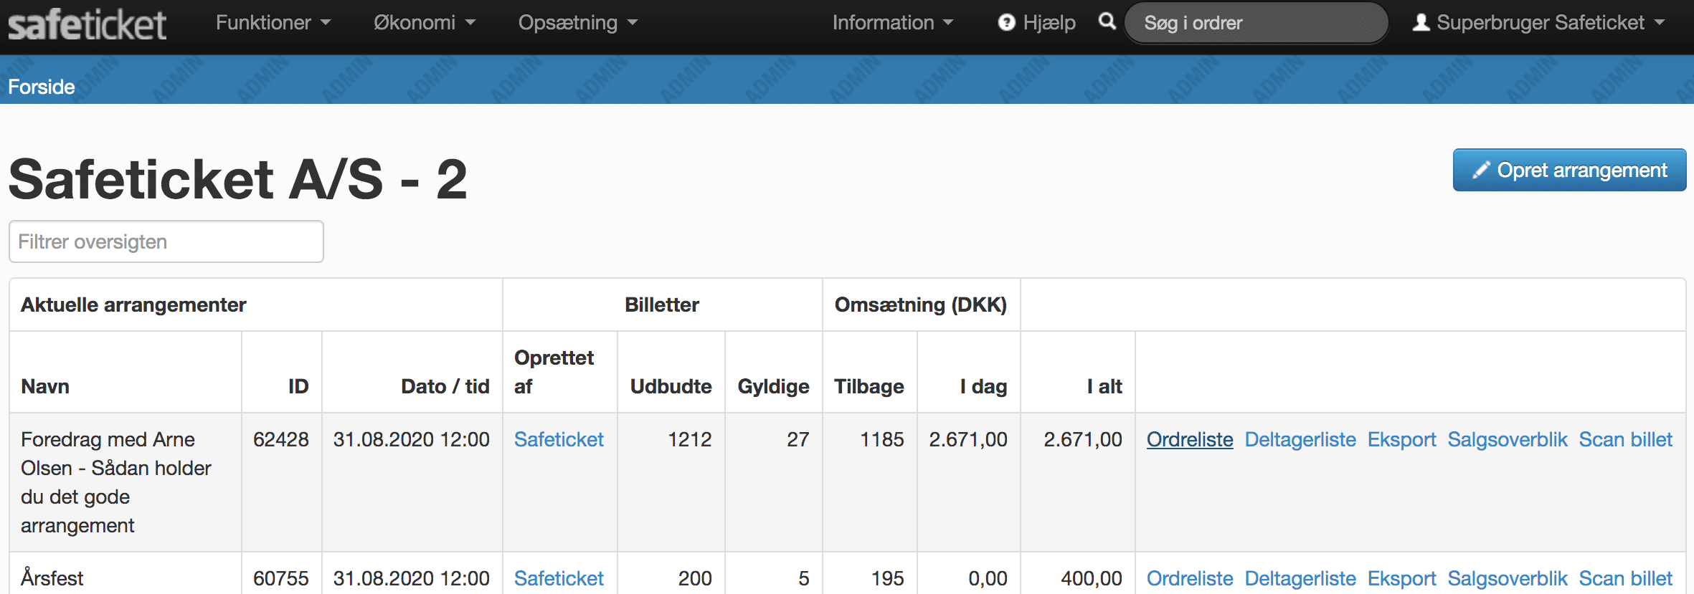This screenshot has height=594, width=1694.
Task: Click Scan billet for Årsfest
Action: coord(1626,578)
